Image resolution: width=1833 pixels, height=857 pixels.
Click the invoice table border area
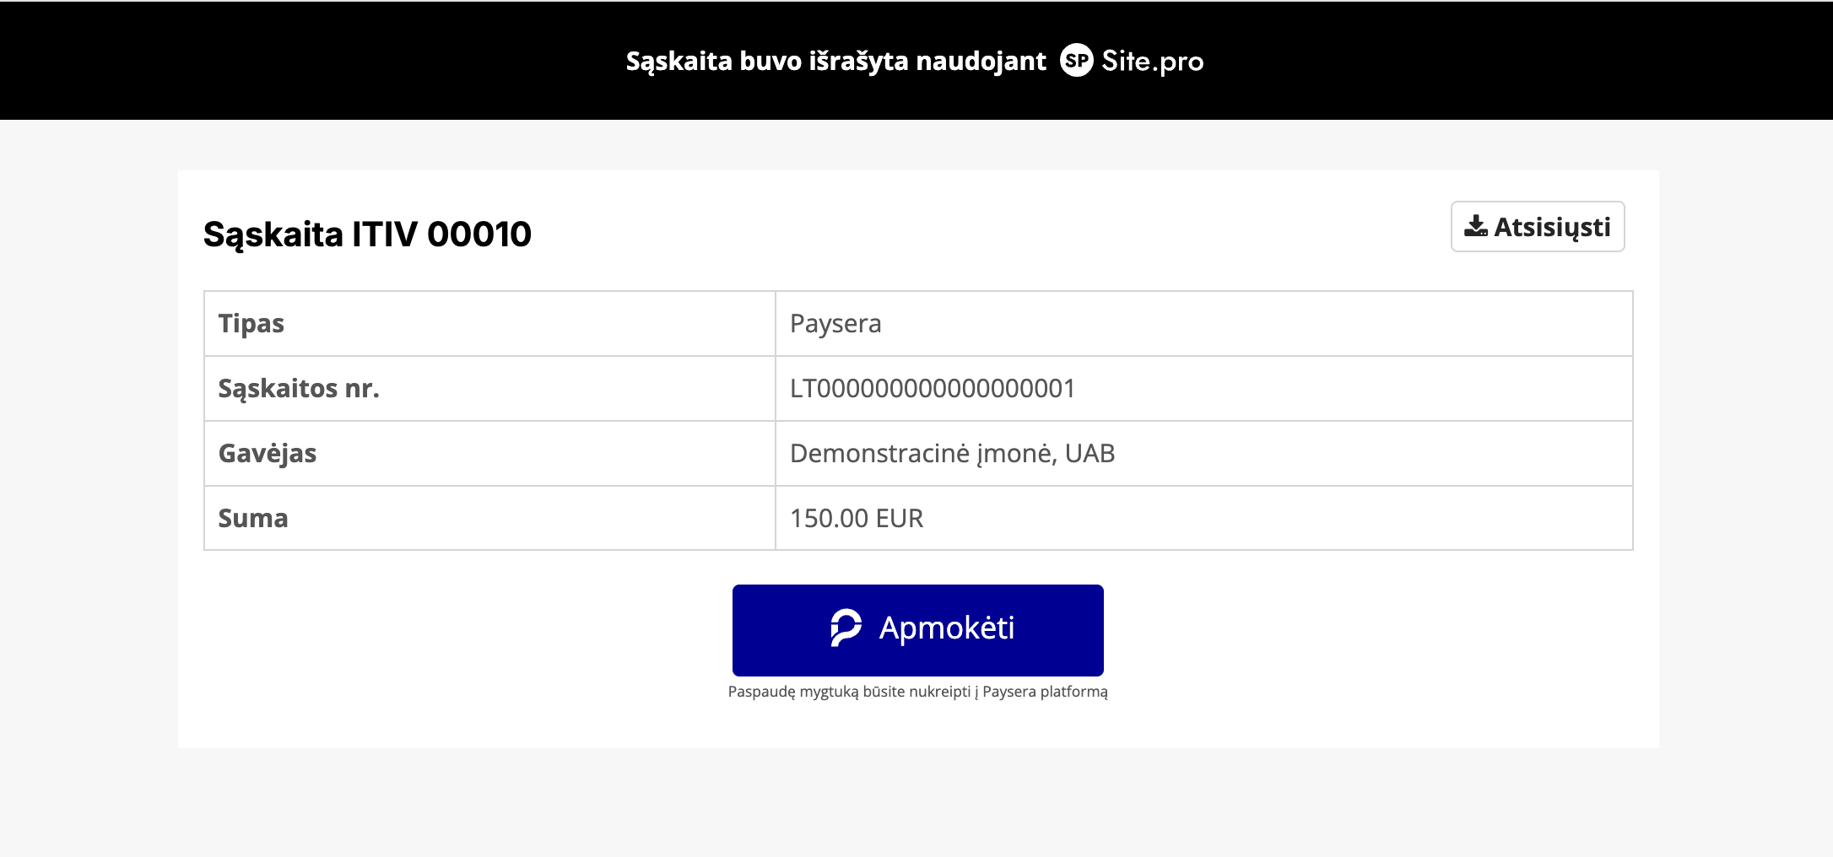(x=775, y=420)
